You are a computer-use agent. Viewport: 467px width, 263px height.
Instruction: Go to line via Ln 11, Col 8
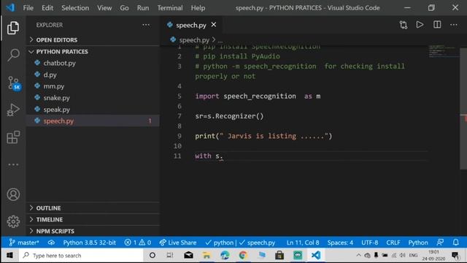pyautogui.click(x=303, y=243)
